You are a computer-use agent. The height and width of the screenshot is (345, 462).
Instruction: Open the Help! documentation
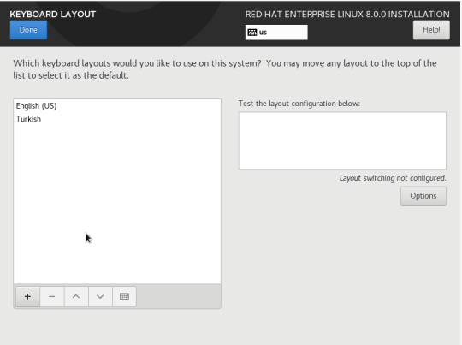click(x=431, y=30)
